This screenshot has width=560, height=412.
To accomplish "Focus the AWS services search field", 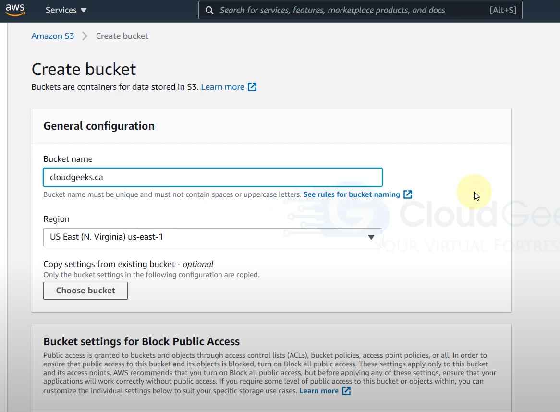I will (x=360, y=10).
